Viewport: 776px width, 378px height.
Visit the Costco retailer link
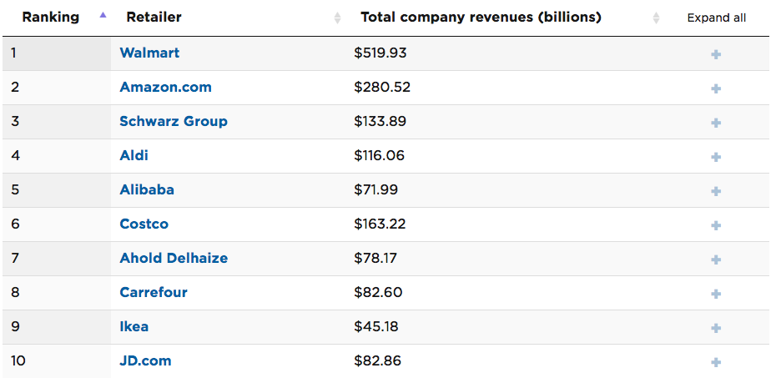click(x=144, y=224)
